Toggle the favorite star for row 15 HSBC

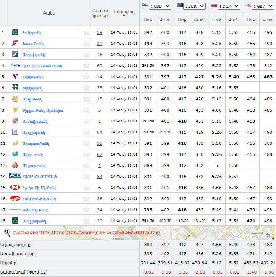pyautogui.click(x=86, y=187)
